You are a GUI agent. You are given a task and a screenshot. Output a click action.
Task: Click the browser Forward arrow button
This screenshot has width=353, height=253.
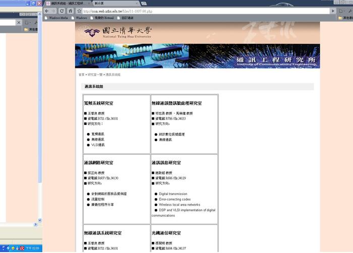point(53,11)
